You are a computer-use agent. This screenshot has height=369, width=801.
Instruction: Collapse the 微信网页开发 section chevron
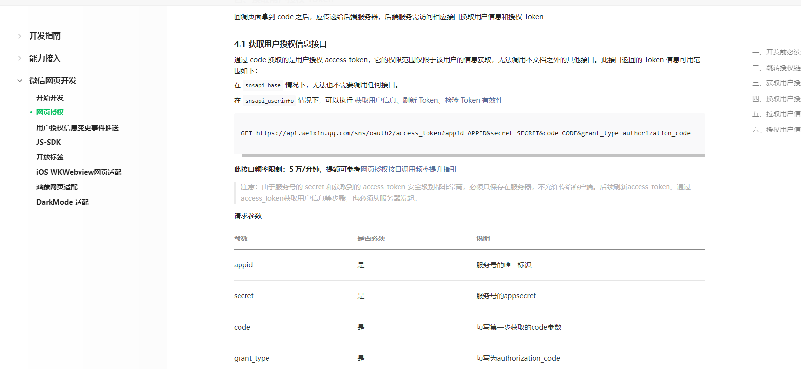coord(20,81)
